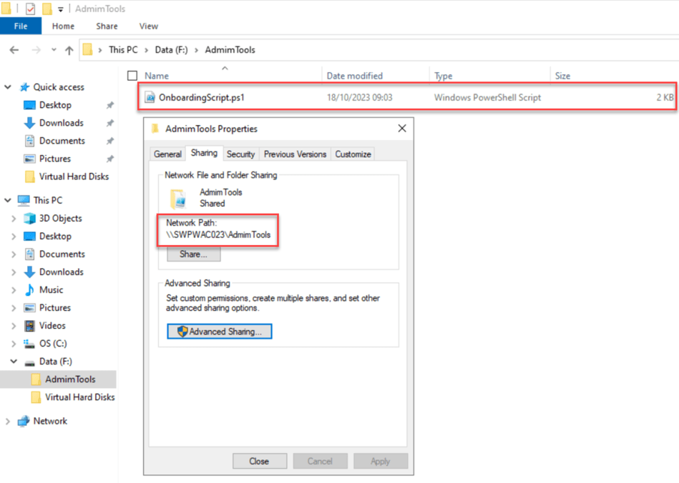The image size is (679, 483).
Task: Click the Advanced Sharing button
Action: tap(219, 331)
